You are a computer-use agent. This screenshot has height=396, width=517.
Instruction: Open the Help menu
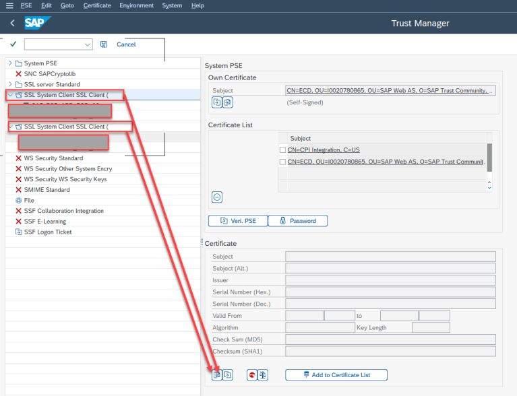point(197,5)
